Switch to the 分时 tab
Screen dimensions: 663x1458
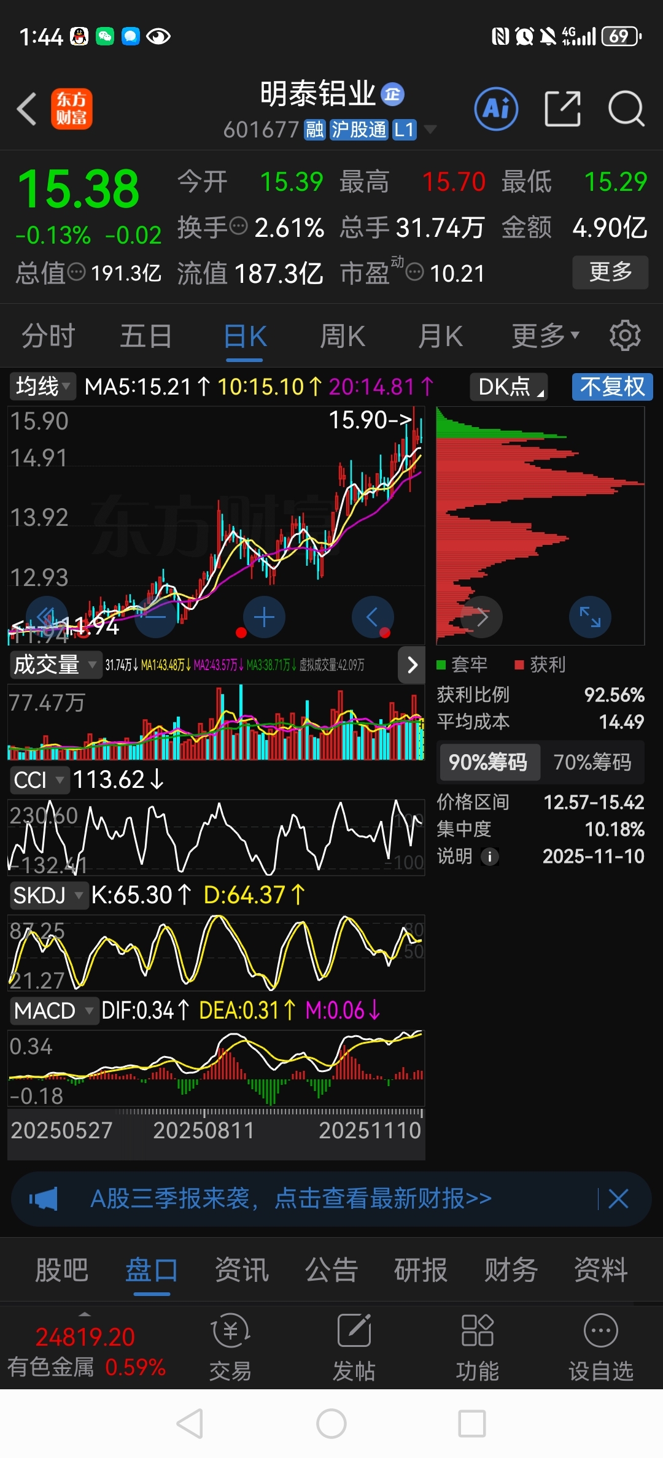(x=48, y=336)
